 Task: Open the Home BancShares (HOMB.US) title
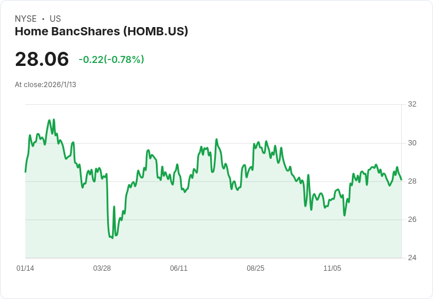(101, 31)
